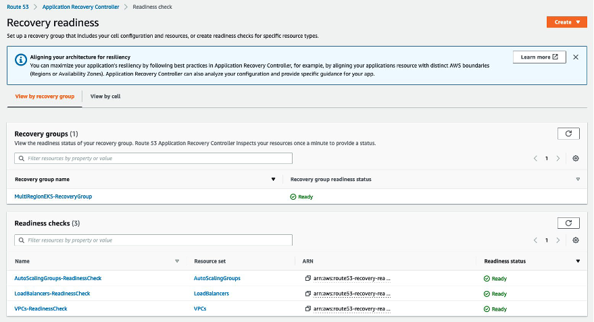This screenshot has width=594, height=322.
Task: Go to previous page of Readiness checks
Action: pos(535,240)
